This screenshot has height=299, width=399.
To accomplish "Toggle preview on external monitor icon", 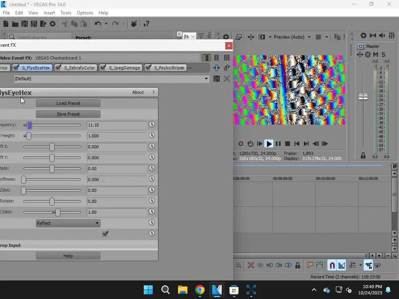I will coord(238,37).
